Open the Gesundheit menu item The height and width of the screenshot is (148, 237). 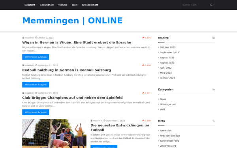47,5
